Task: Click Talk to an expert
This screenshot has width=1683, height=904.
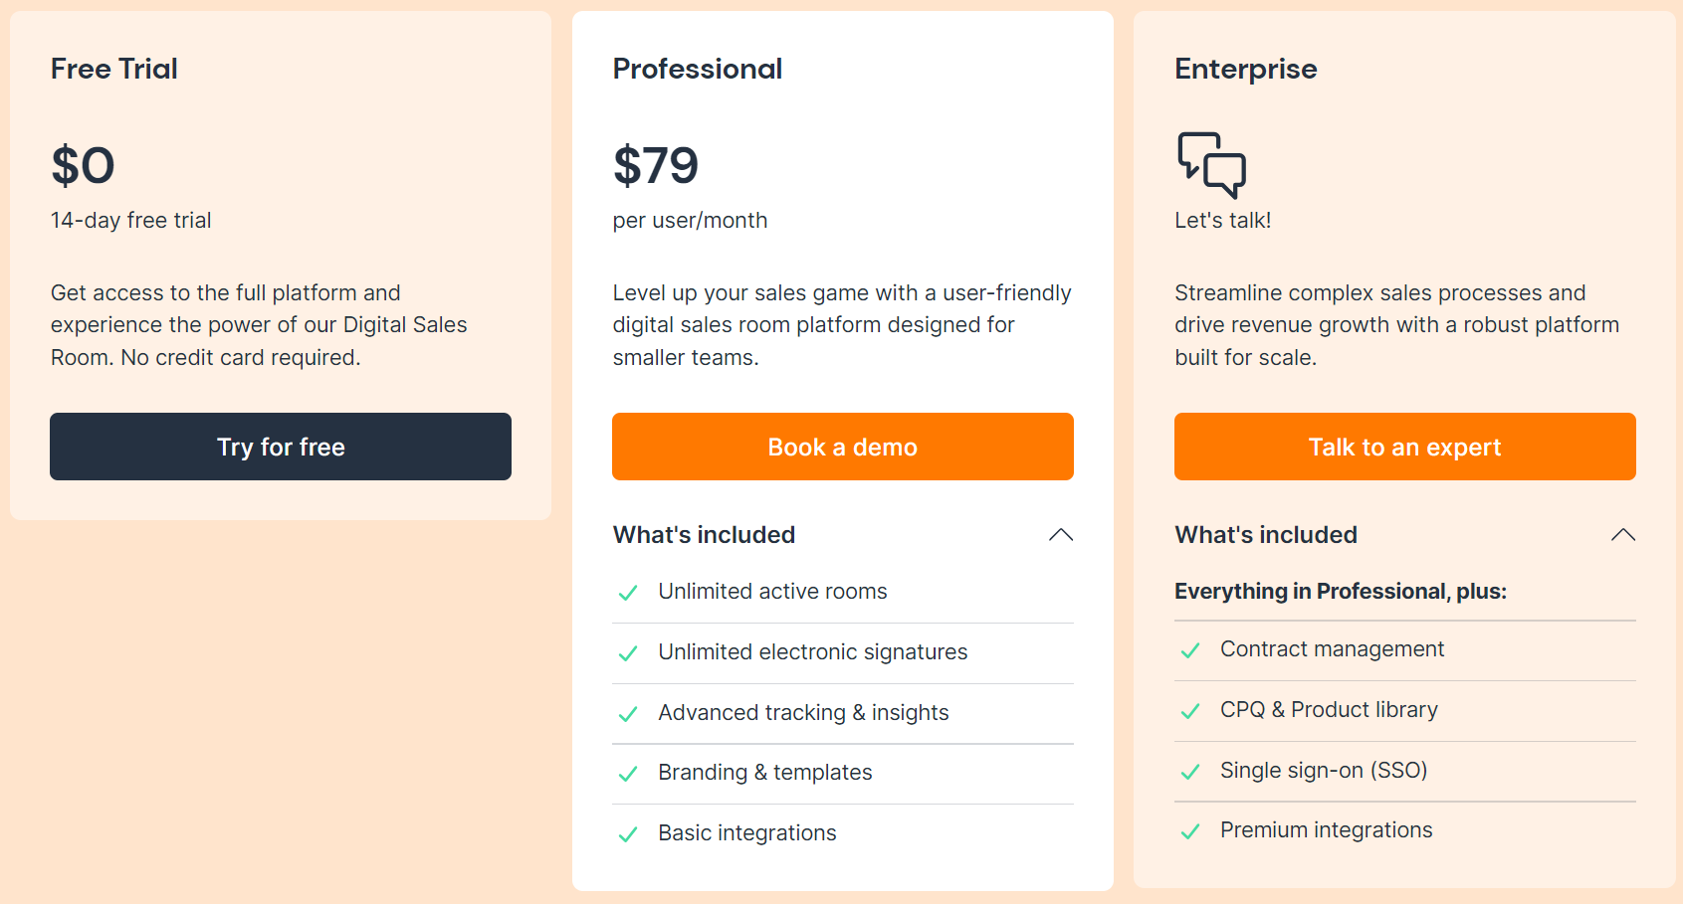Action: pyautogui.click(x=1403, y=447)
